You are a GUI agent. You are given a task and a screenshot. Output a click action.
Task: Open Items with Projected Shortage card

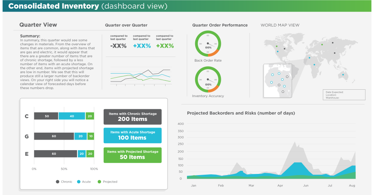click(132, 154)
